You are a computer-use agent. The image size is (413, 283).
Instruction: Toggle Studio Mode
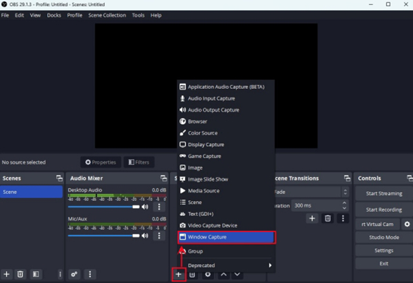(x=384, y=237)
